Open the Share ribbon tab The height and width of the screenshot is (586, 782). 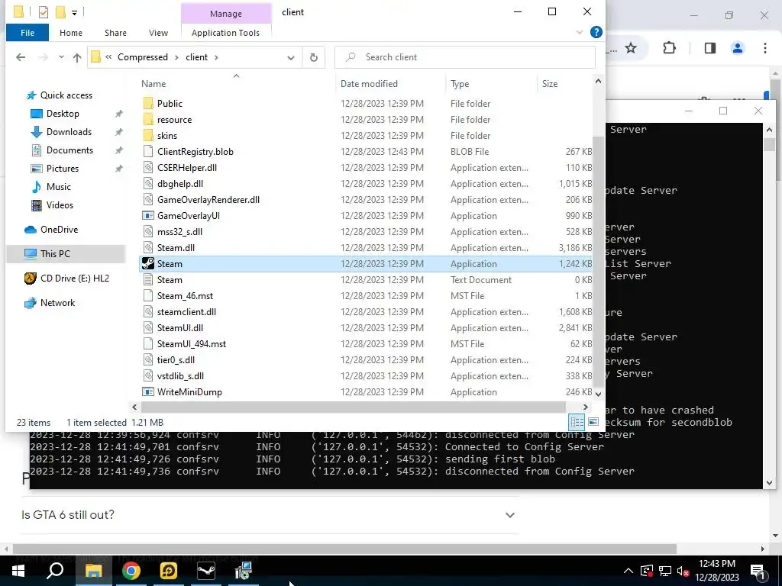pyautogui.click(x=115, y=33)
